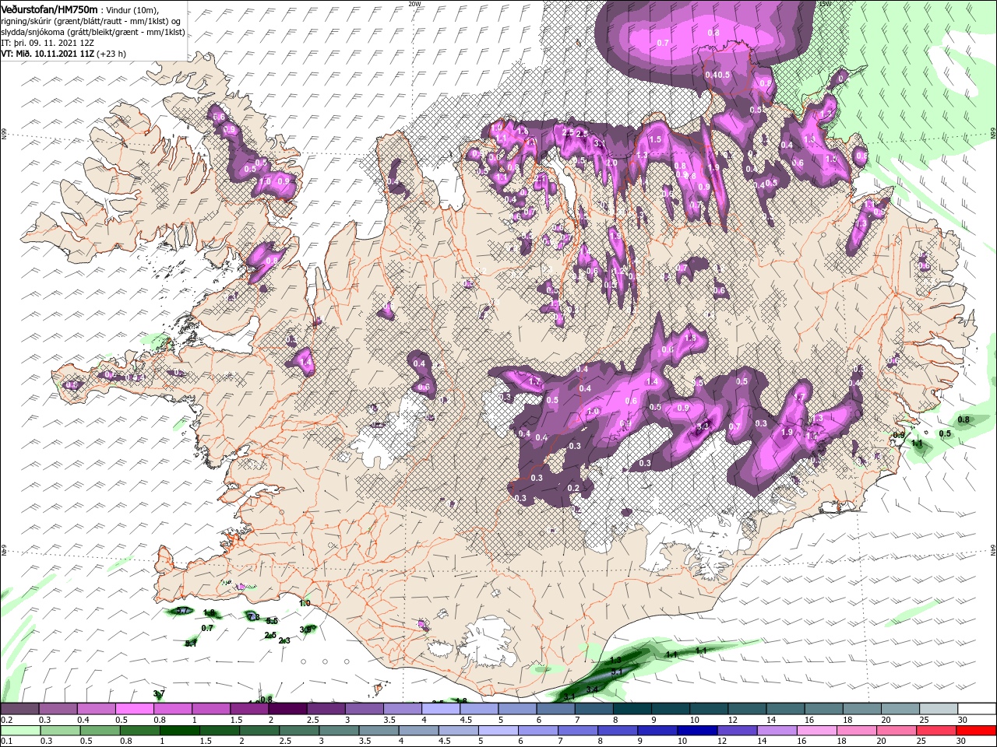
Task: Choose the darkest purple 2 swatch, top legend row
Action: (x=287, y=709)
